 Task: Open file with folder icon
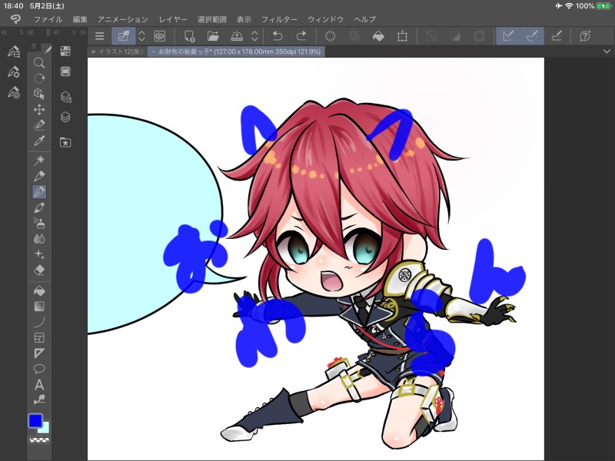[x=213, y=36]
